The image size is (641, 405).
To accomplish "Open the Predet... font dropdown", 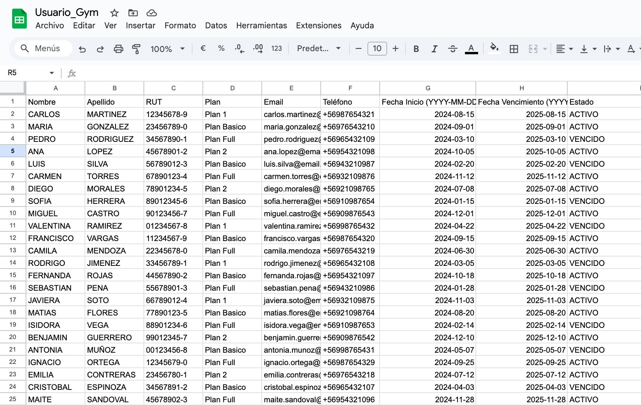I will [318, 48].
